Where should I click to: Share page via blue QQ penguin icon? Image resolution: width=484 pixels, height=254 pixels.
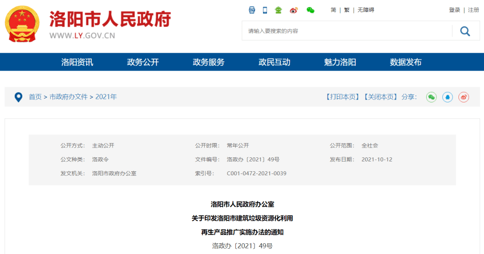point(447,97)
